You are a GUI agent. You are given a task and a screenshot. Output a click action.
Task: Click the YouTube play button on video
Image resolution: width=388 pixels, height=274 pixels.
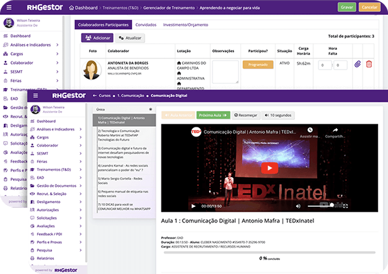[x=269, y=168]
